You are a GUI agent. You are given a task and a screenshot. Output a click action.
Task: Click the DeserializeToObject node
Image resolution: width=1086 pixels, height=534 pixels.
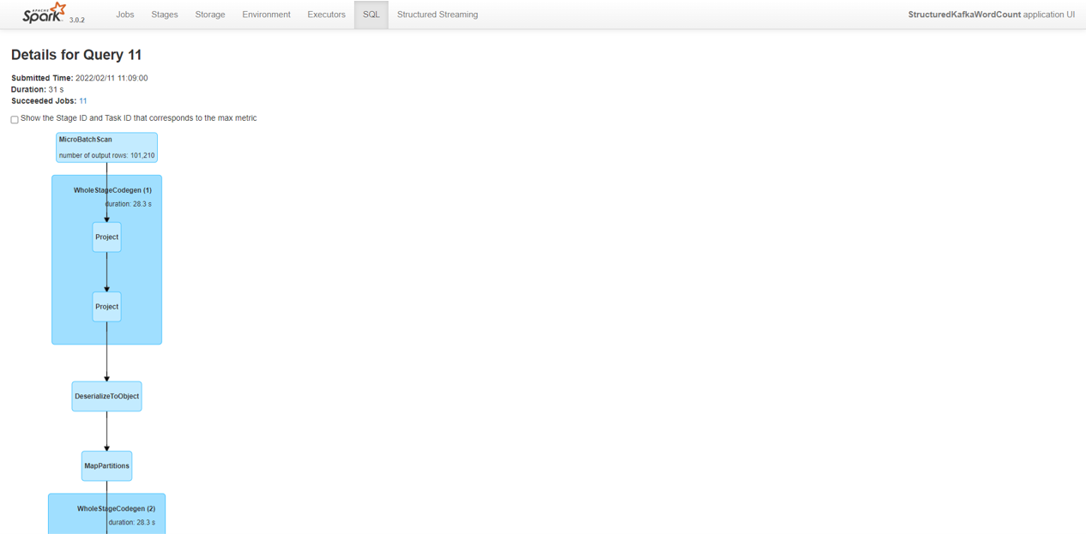[x=106, y=397]
